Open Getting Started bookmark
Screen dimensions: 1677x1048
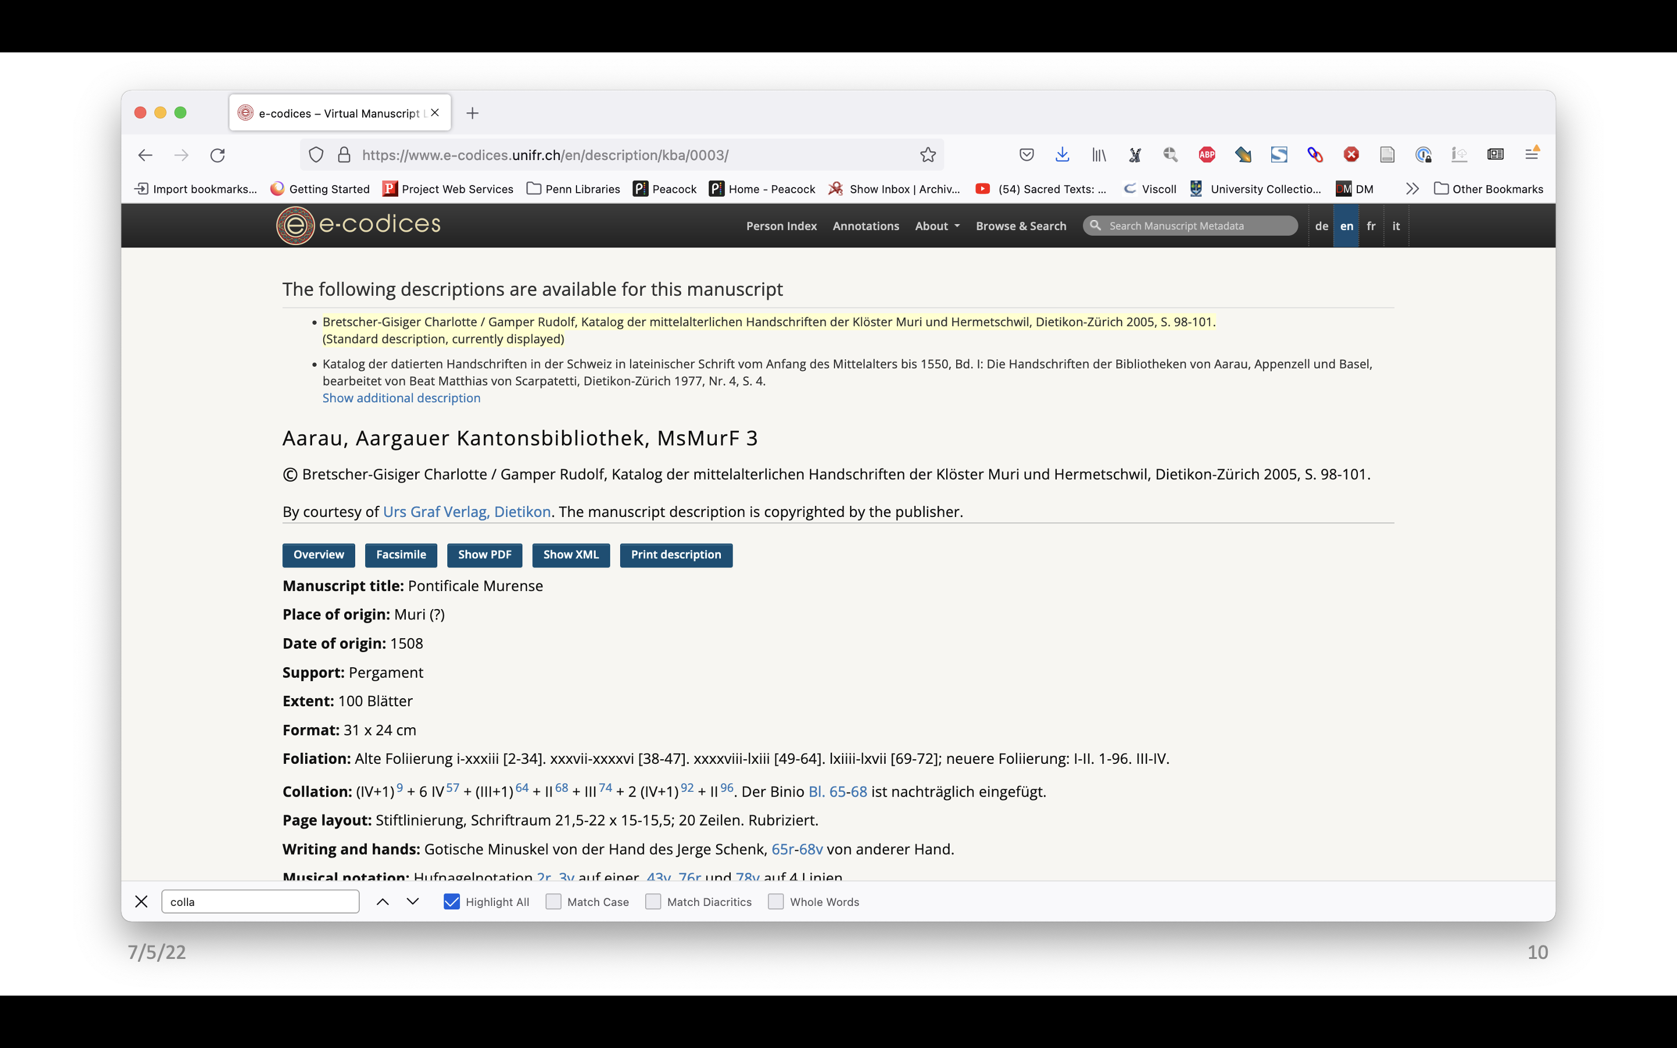320,189
